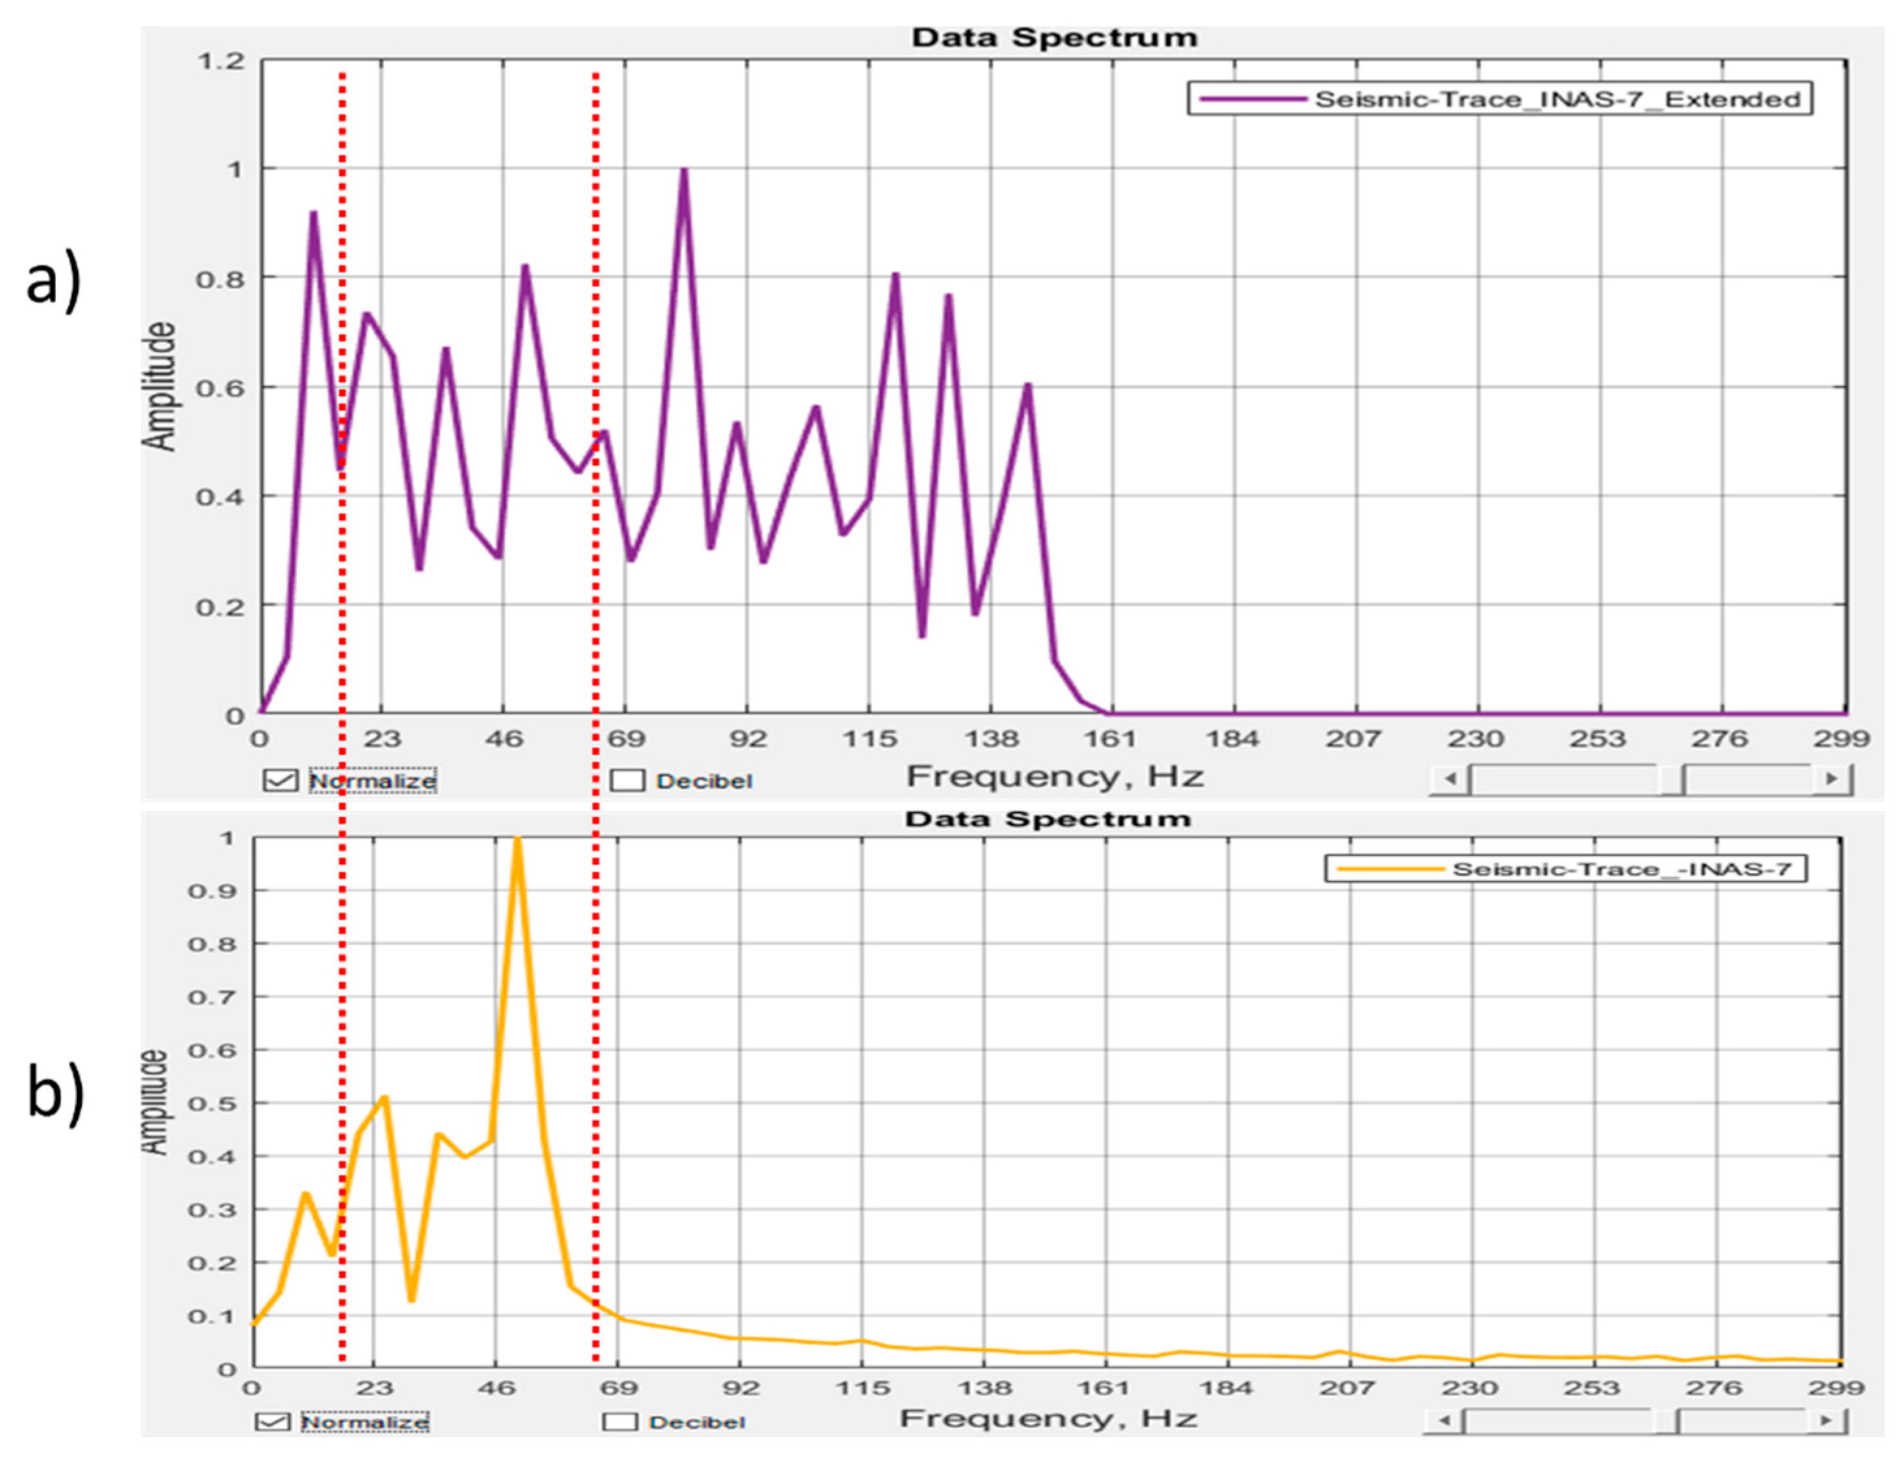Click the 0.9 amplitude tick in bottom plot

[211, 891]
